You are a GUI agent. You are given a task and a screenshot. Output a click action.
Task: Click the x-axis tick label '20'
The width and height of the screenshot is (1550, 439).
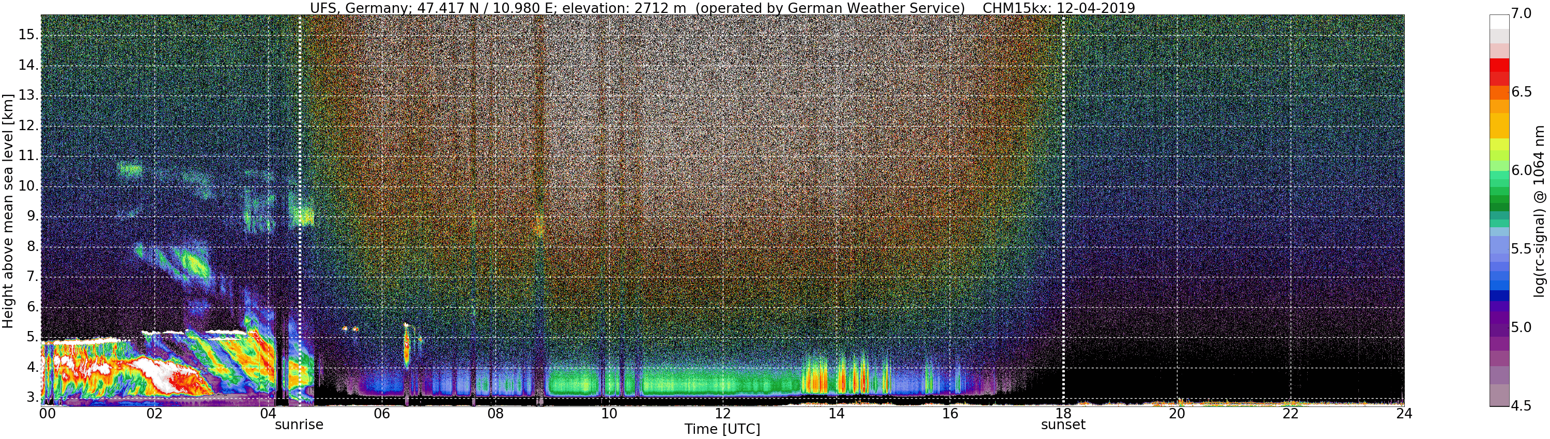tap(1177, 414)
